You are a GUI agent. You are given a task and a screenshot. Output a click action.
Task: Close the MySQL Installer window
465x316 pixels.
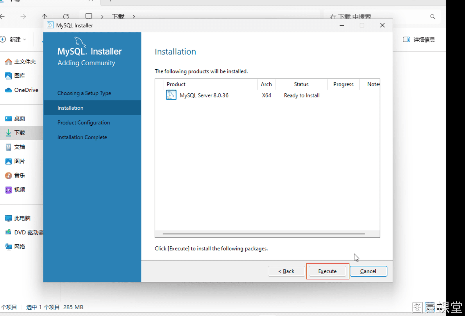coord(382,25)
